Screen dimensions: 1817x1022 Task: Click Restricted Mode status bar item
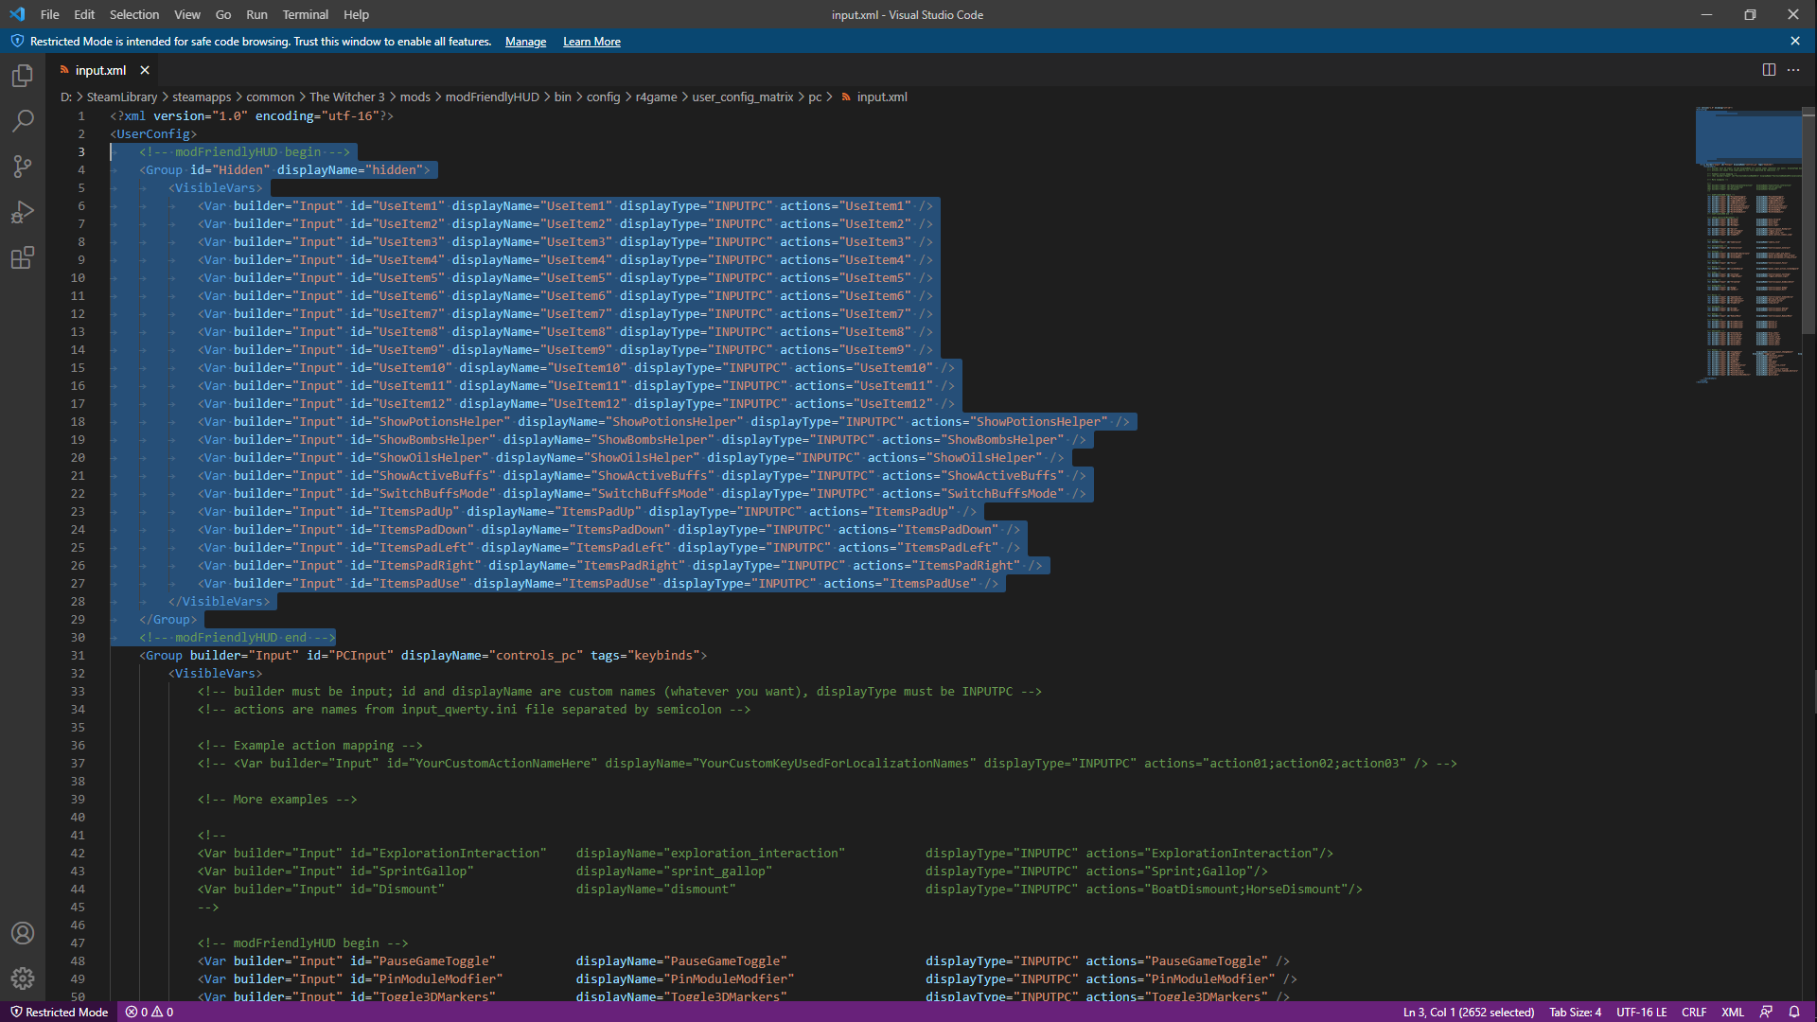[59, 1012]
